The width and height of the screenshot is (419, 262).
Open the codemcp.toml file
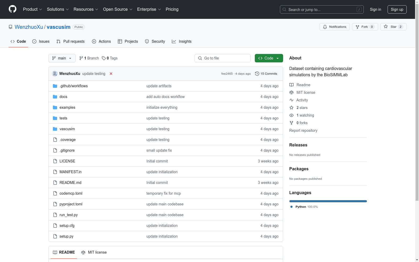click(71, 193)
